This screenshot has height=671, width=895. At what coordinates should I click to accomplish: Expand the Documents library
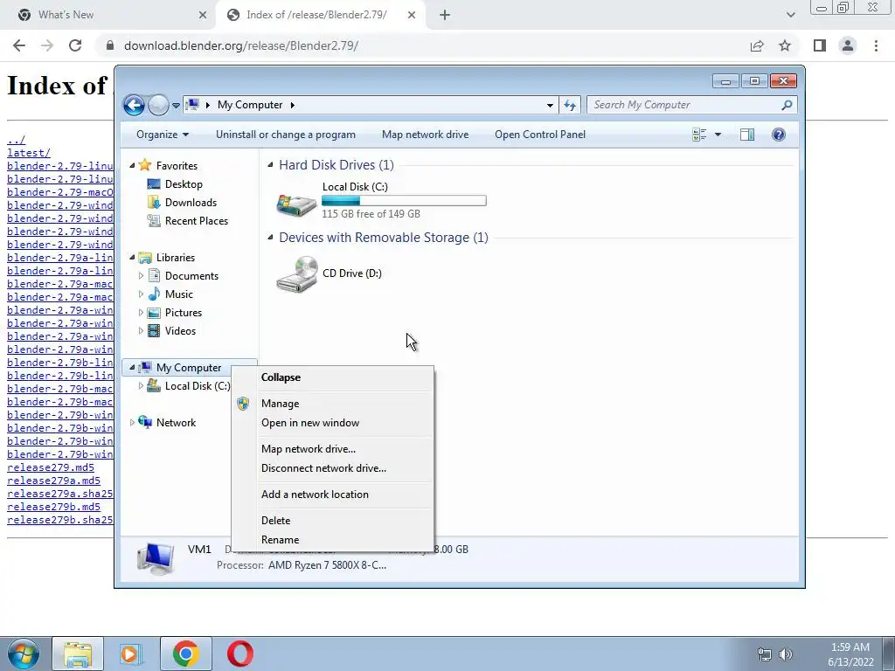click(x=141, y=275)
